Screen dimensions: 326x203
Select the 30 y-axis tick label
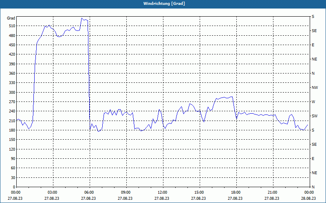[x=13, y=177]
